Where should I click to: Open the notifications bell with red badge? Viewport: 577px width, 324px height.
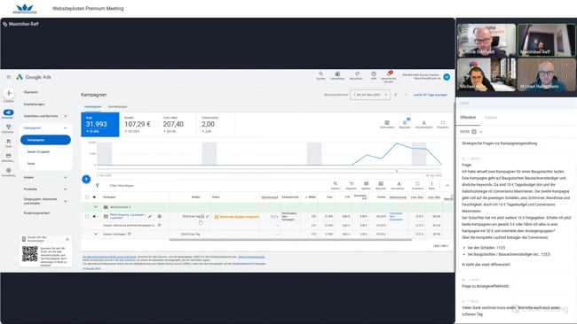(x=389, y=73)
